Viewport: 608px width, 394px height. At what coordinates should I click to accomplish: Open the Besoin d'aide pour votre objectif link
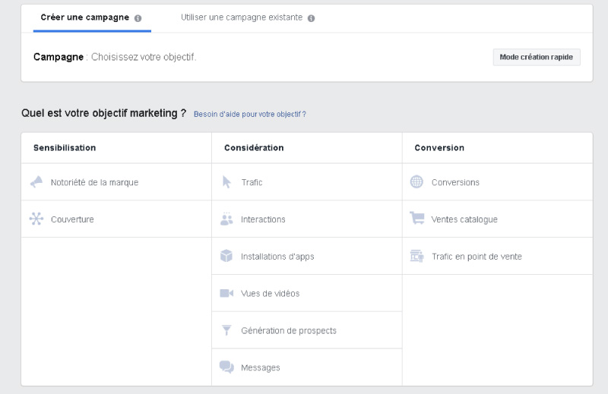tap(250, 115)
